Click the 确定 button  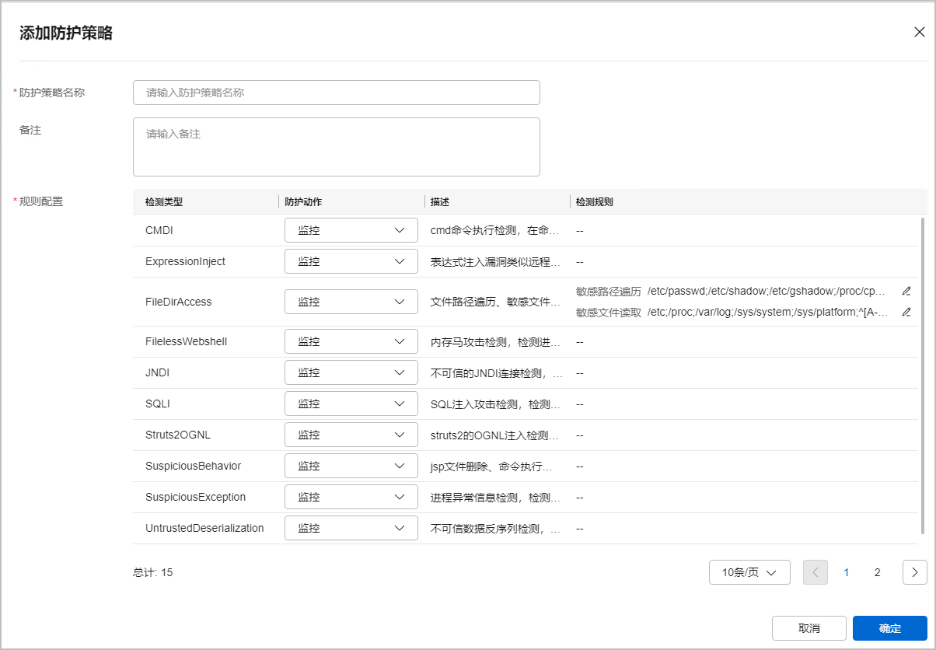tap(890, 628)
